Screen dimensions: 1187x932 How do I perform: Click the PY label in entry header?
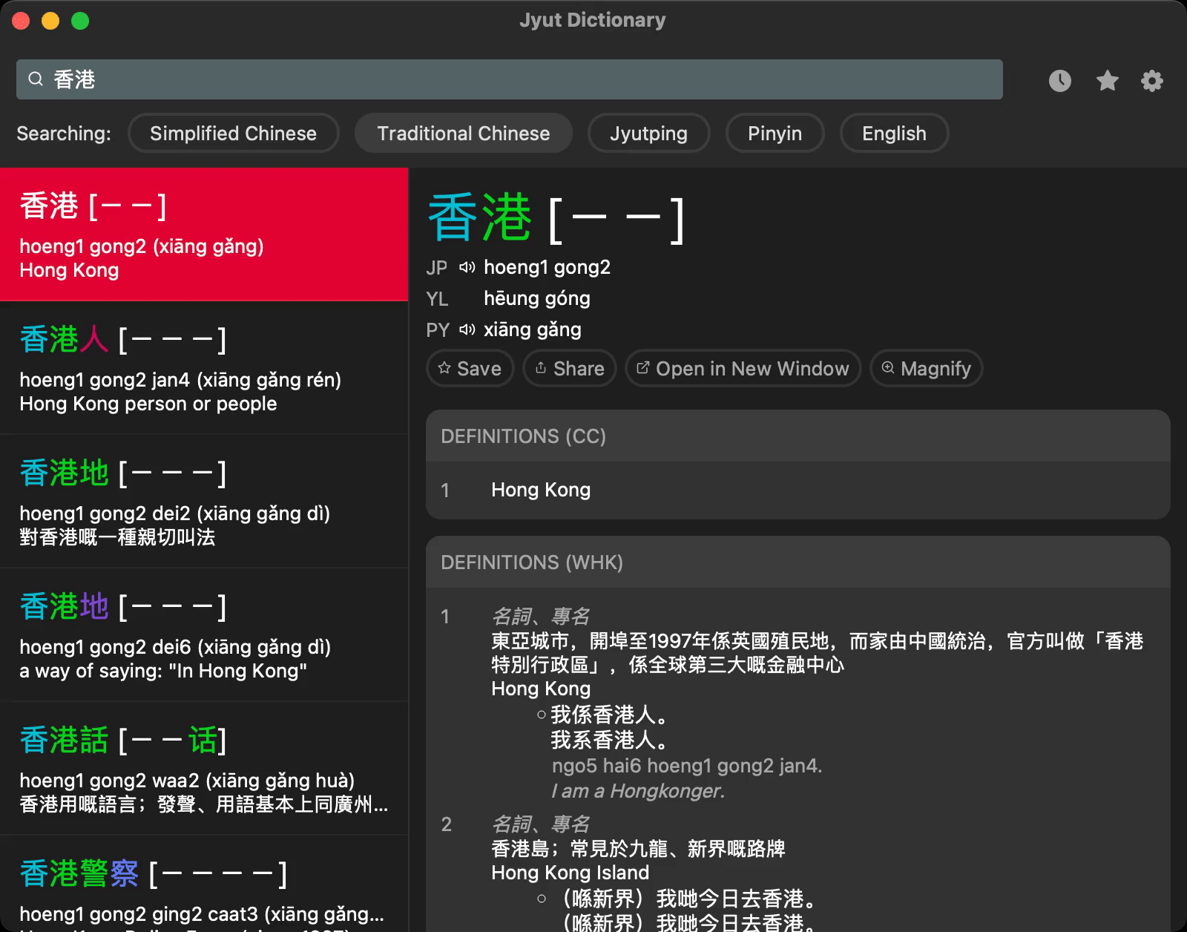438,330
